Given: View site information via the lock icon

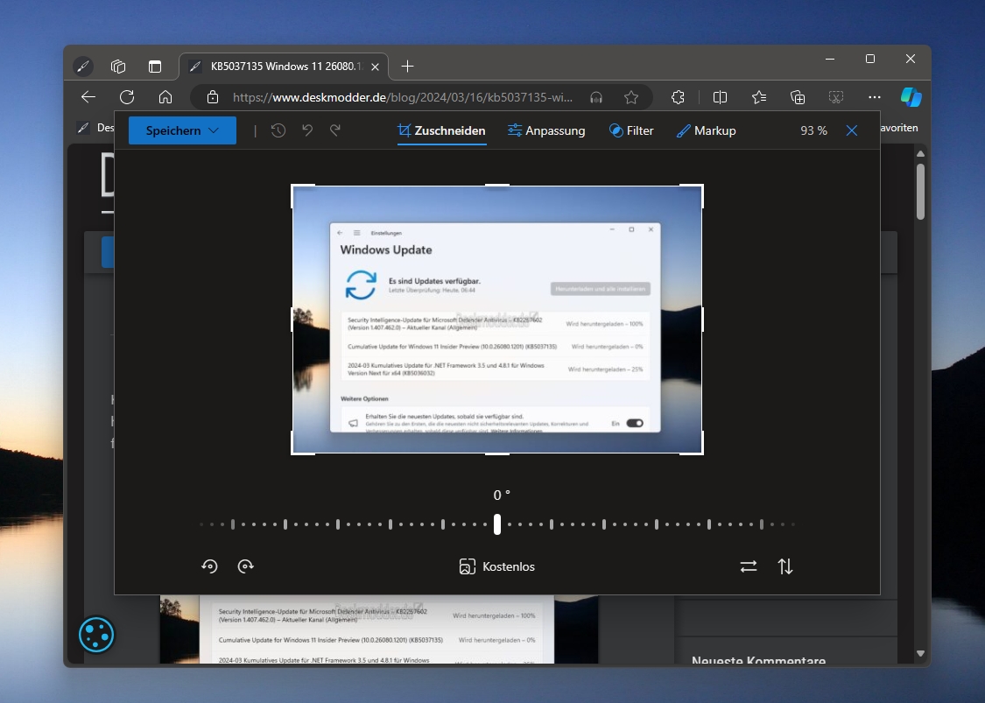Looking at the screenshot, I should [213, 97].
